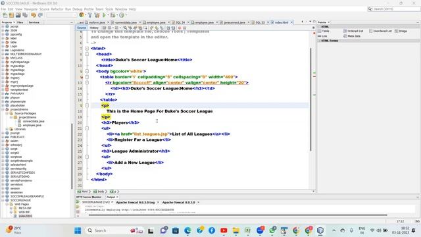The image size is (421, 237).
Task: Click the Stop Macro Recording icon
Action: (x=184, y=28)
